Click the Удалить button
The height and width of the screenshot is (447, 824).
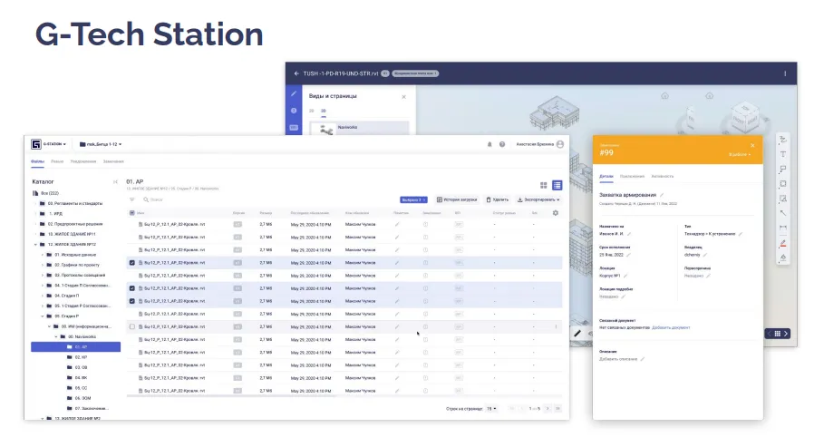[498, 199]
